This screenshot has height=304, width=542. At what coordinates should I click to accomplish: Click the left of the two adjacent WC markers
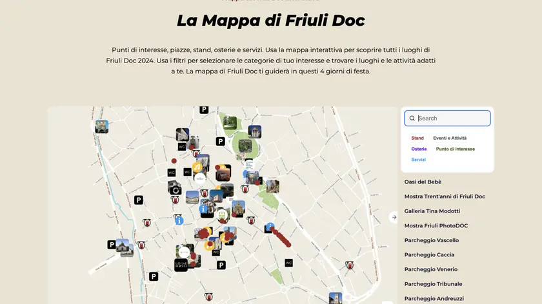coord(172,173)
